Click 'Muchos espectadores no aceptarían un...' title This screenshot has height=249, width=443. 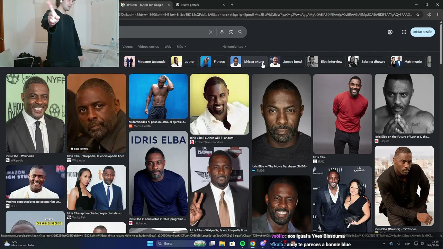click(33, 202)
